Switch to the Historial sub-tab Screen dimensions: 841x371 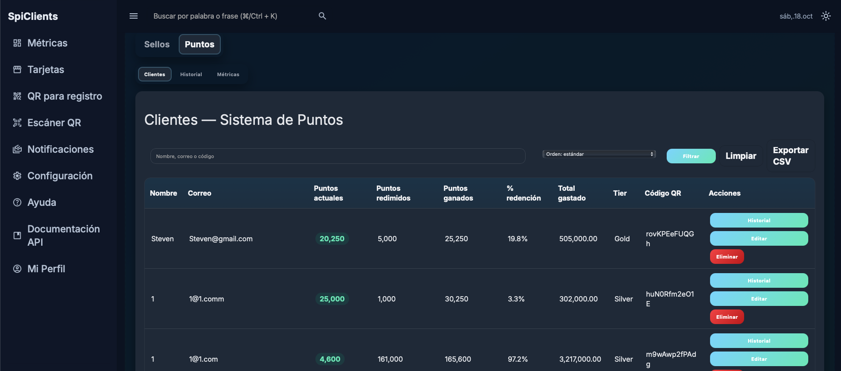tap(191, 74)
